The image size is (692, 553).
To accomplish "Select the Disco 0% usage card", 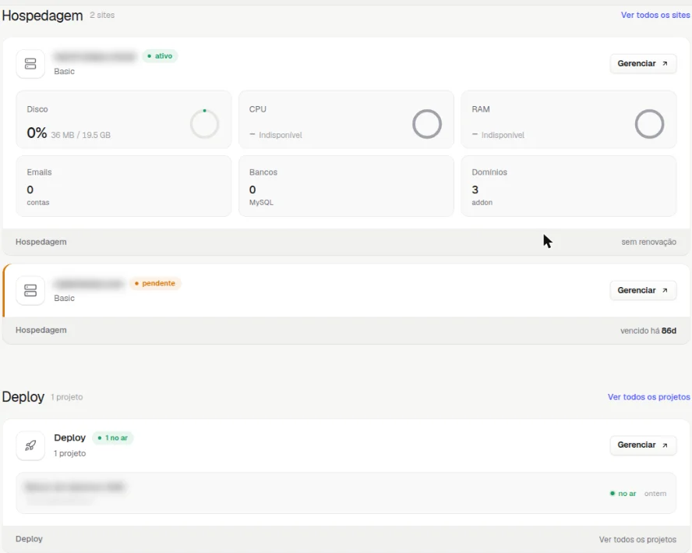I will 124,119.
